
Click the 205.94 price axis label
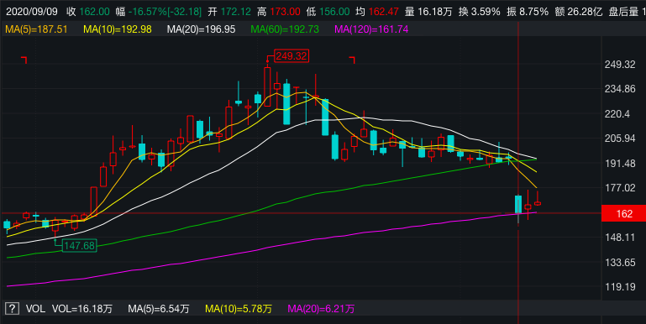pos(620,138)
